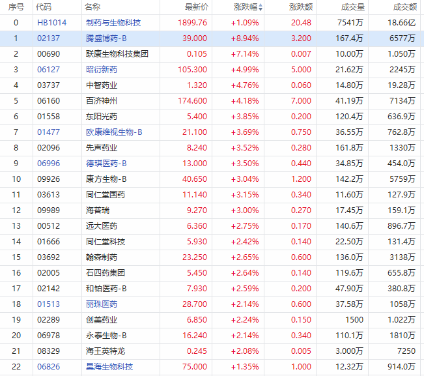
Task: Sort by 最新价 column header
Action: (197, 7)
